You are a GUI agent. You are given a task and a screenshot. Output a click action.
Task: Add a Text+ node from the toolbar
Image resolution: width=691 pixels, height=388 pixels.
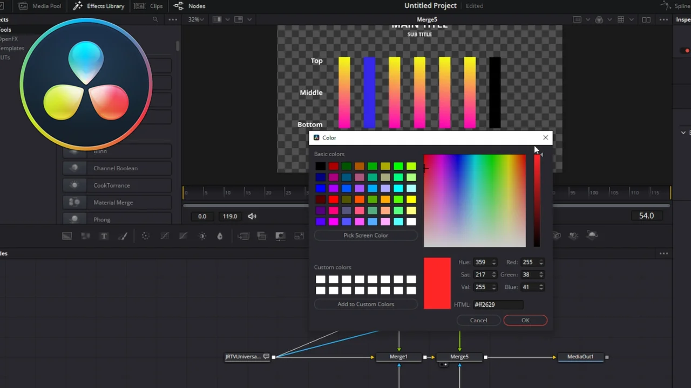(x=104, y=236)
